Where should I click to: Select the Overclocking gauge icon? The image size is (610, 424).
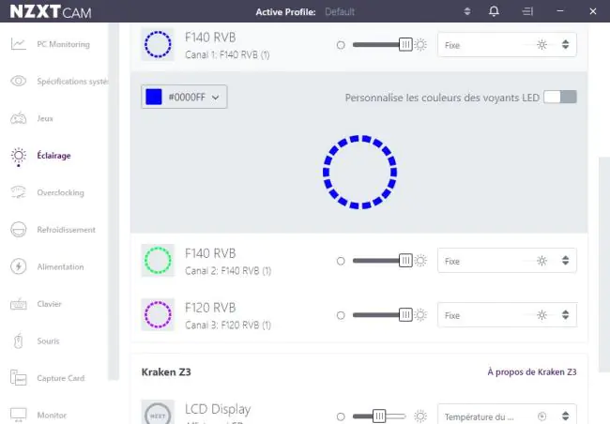coord(18,192)
